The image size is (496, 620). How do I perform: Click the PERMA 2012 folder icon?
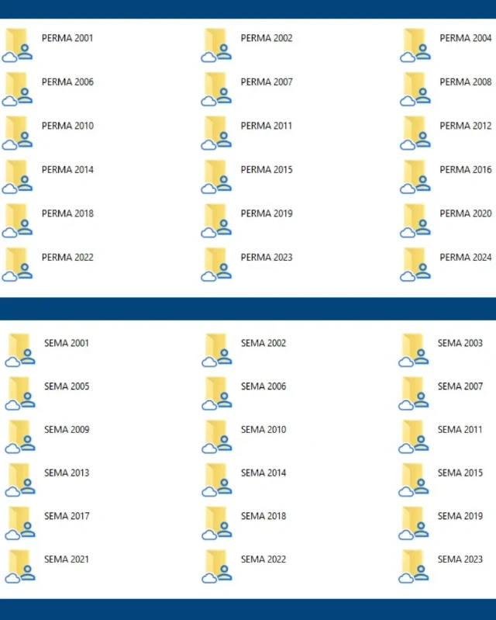click(x=415, y=133)
